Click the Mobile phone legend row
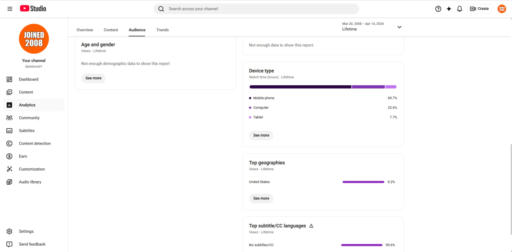Image resolution: width=512 pixels, height=252 pixels. coord(323,98)
